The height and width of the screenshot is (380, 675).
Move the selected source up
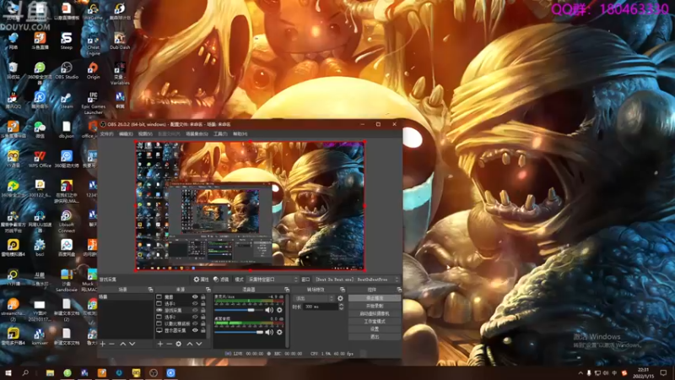[x=189, y=344]
